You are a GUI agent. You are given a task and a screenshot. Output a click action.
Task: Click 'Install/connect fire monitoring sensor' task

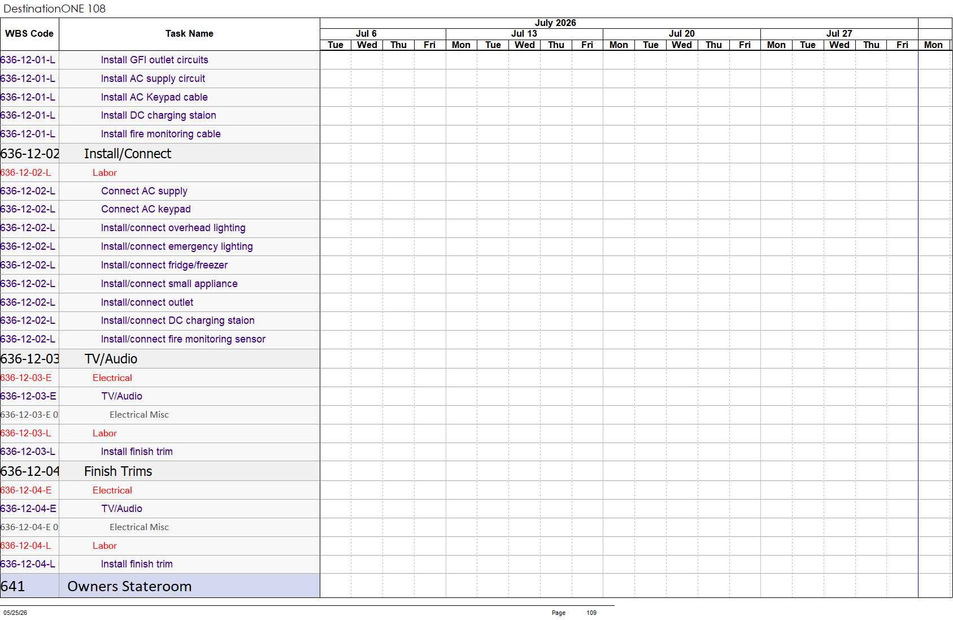[183, 339]
